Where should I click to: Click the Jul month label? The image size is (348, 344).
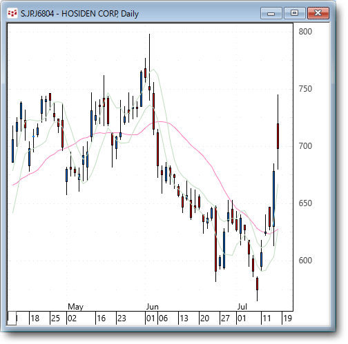242,307
